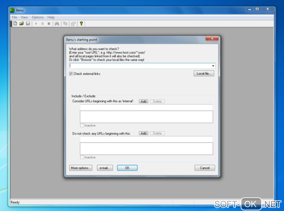Uncheck the Check external links checkbox
Viewport: 284px width, 211px height.
[71, 74]
